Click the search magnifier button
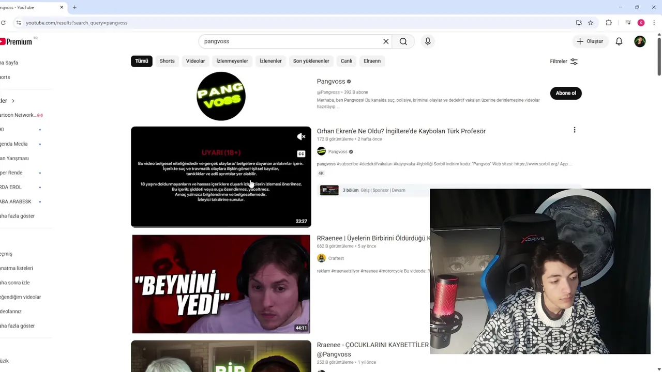662x372 pixels. (x=403, y=41)
